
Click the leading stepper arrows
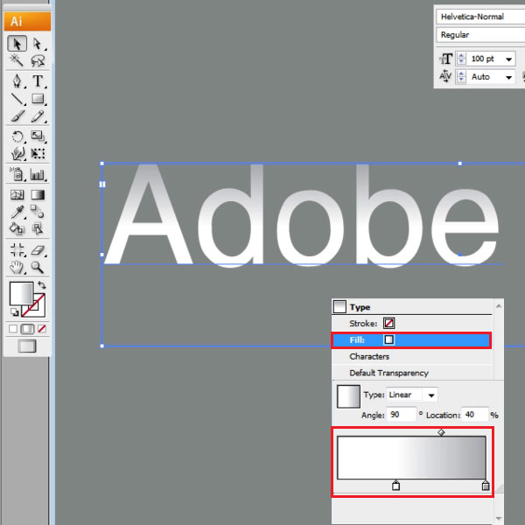(x=461, y=77)
